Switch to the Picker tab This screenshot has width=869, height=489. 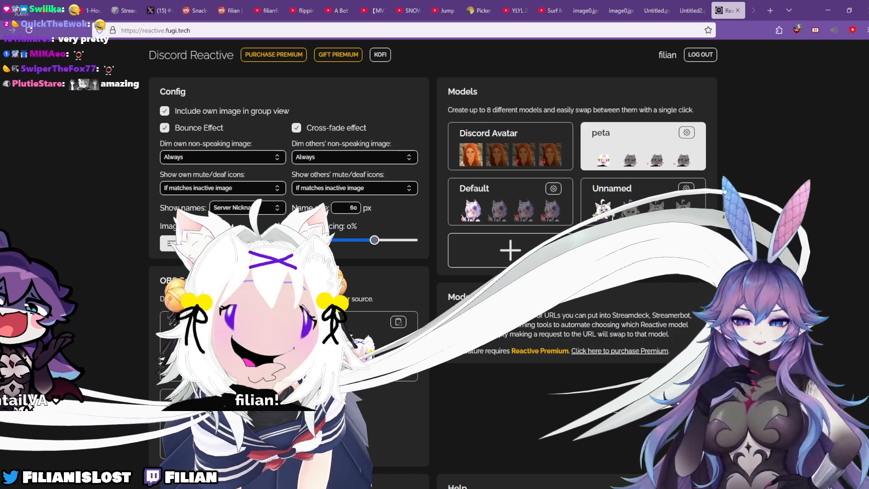(479, 10)
